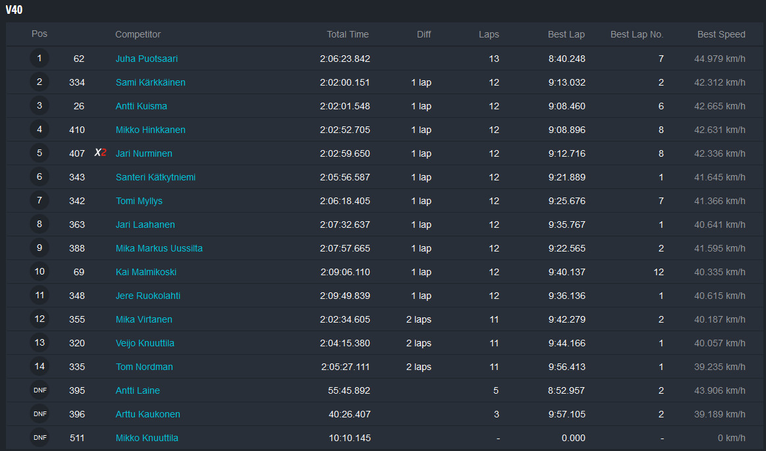Click the Best Speed column header
Screen dimensions: 766x451
pos(721,34)
